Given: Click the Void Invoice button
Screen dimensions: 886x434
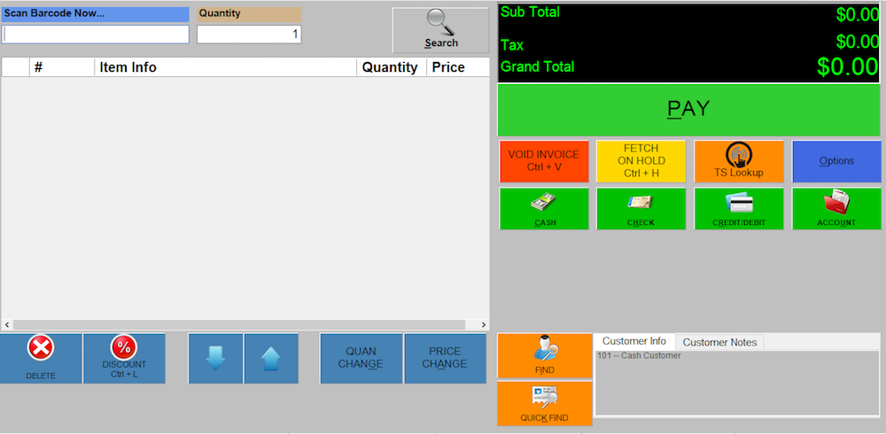Looking at the screenshot, I should tap(544, 161).
